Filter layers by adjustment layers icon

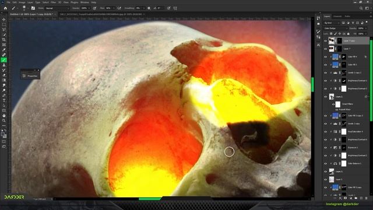(x=348, y=23)
